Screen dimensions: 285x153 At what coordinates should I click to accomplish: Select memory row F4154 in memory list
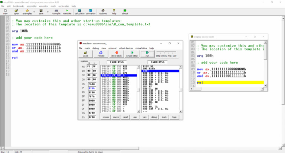coord(119,75)
